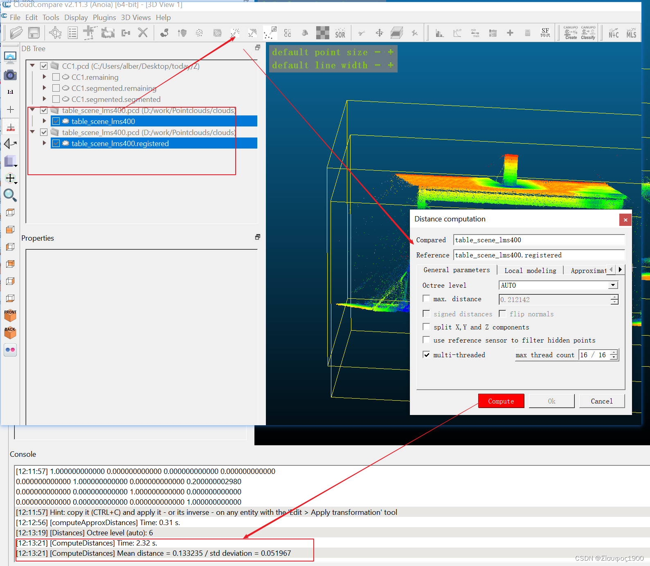This screenshot has width=650, height=566.
Task: Click the SOR filter icon
Action: coord(340,33)
